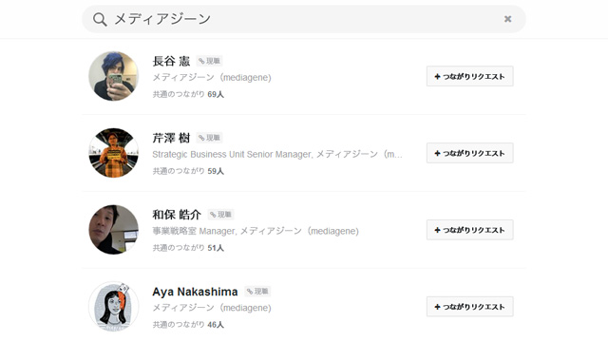
Task: Open 長谷 憲's profile photo
Action: point(114,76)
